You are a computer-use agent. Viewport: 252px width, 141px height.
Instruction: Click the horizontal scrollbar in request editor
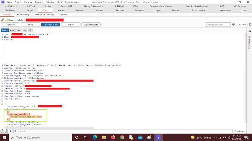pos(49,128)
